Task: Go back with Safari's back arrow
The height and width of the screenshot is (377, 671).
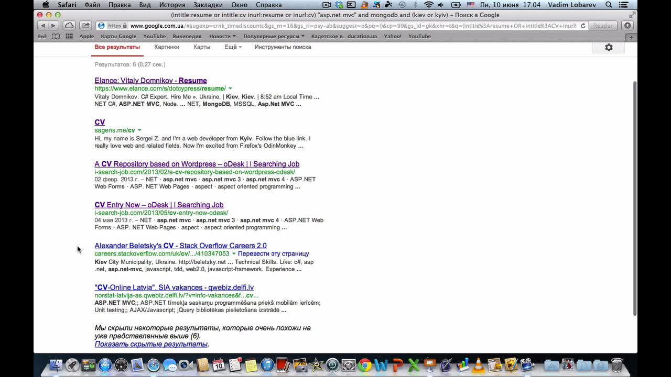Action: click(43, 26)
